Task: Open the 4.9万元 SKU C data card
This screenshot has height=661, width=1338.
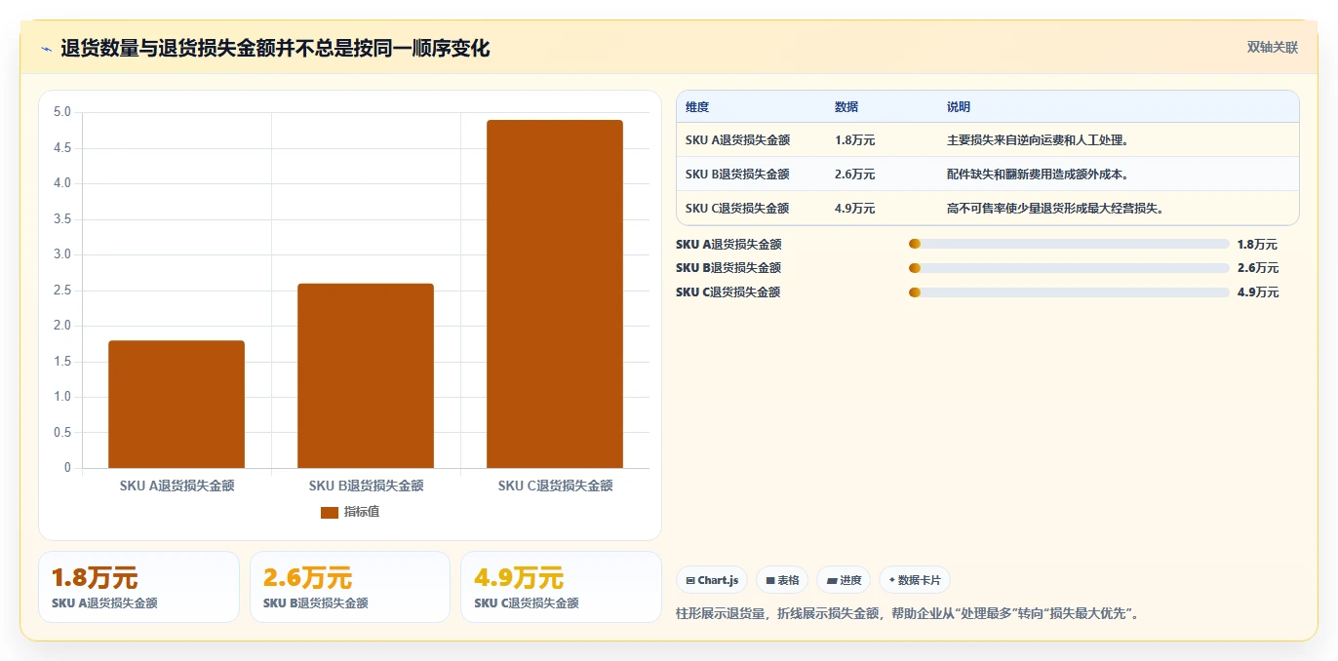Action: pos(562,587)
